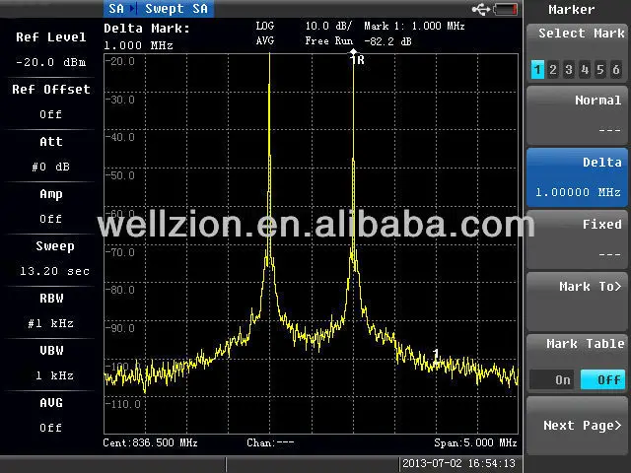The height and width of the screenshot is (473, 631).
Task: Click the 10.0 dB/ scale readout
Action: pos(328,27)
